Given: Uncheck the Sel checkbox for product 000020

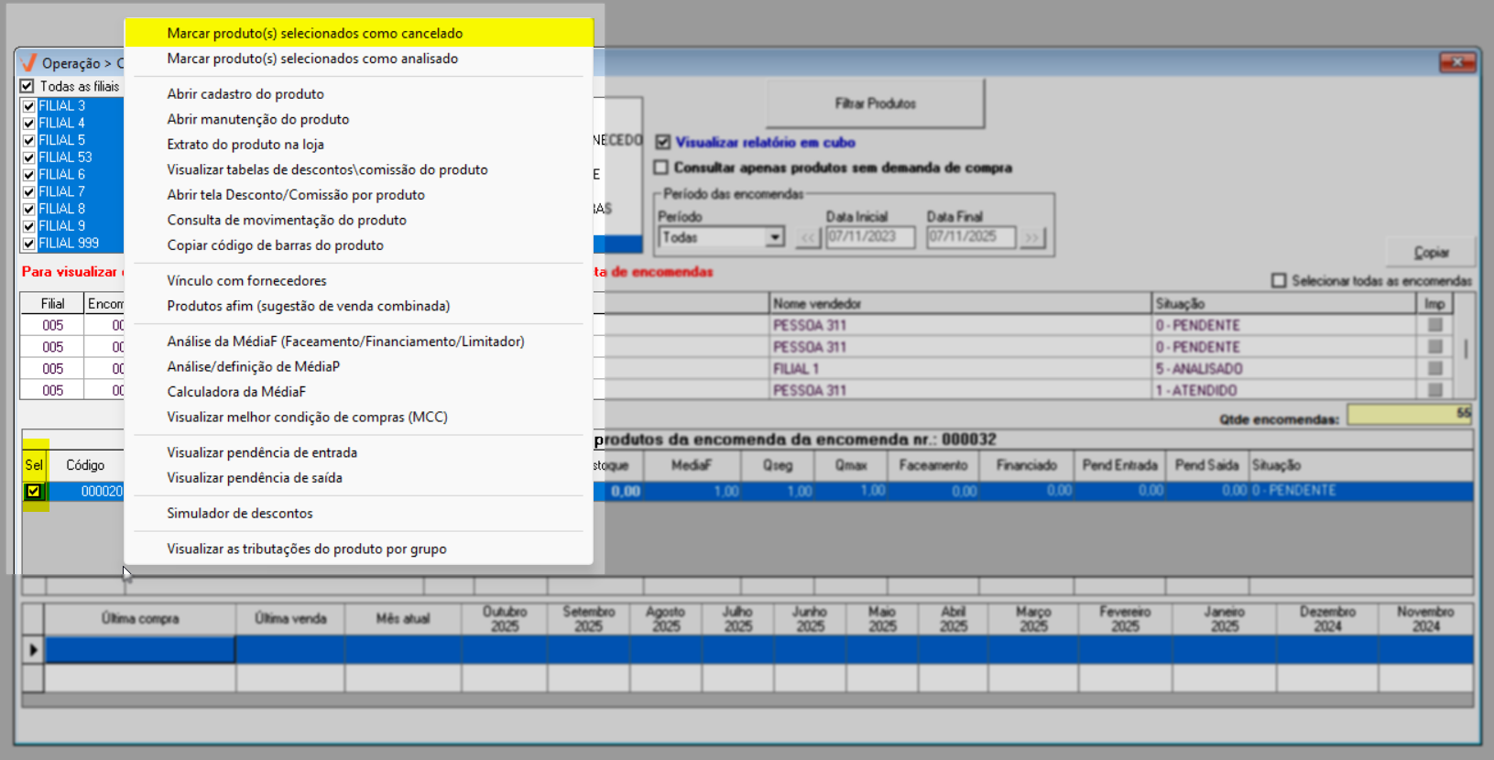Looking at the screenshot, I should click(34, 492).
